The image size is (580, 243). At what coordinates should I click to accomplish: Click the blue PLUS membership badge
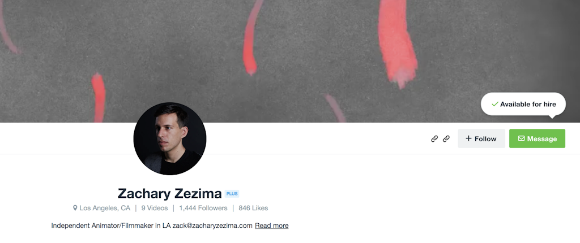point(232,194)
